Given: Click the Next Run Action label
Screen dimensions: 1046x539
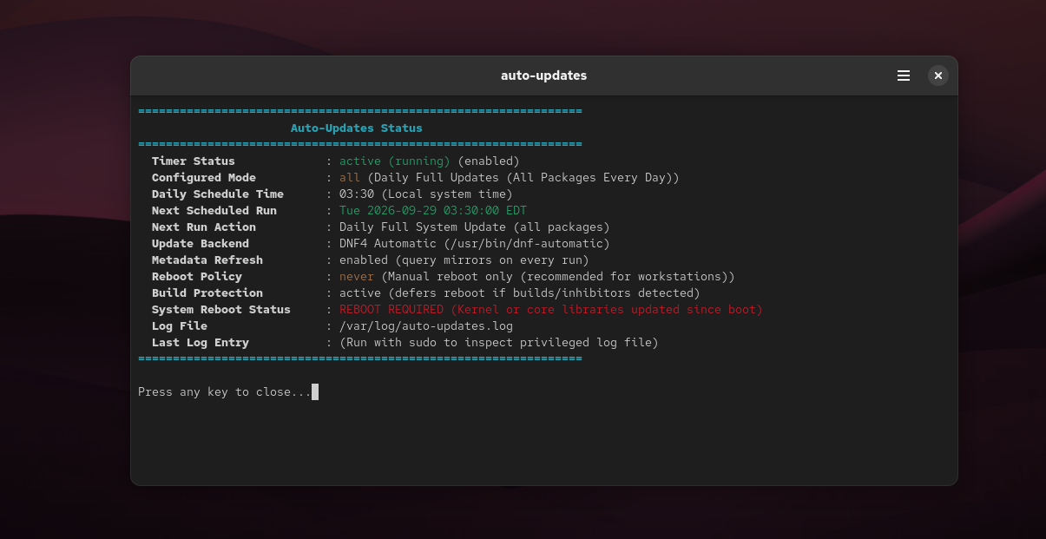Looking at the screenshot, I should tap(204, 227).
